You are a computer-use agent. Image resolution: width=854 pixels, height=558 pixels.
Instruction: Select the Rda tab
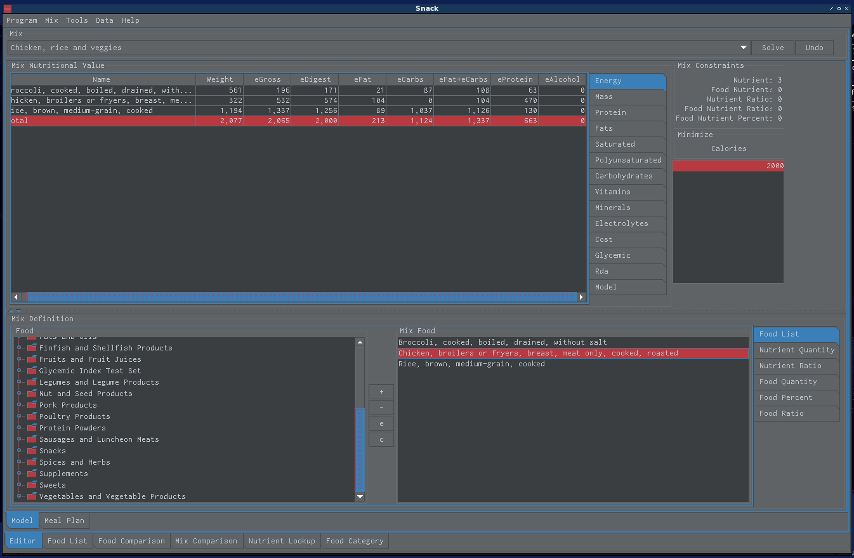click(627, 272)
